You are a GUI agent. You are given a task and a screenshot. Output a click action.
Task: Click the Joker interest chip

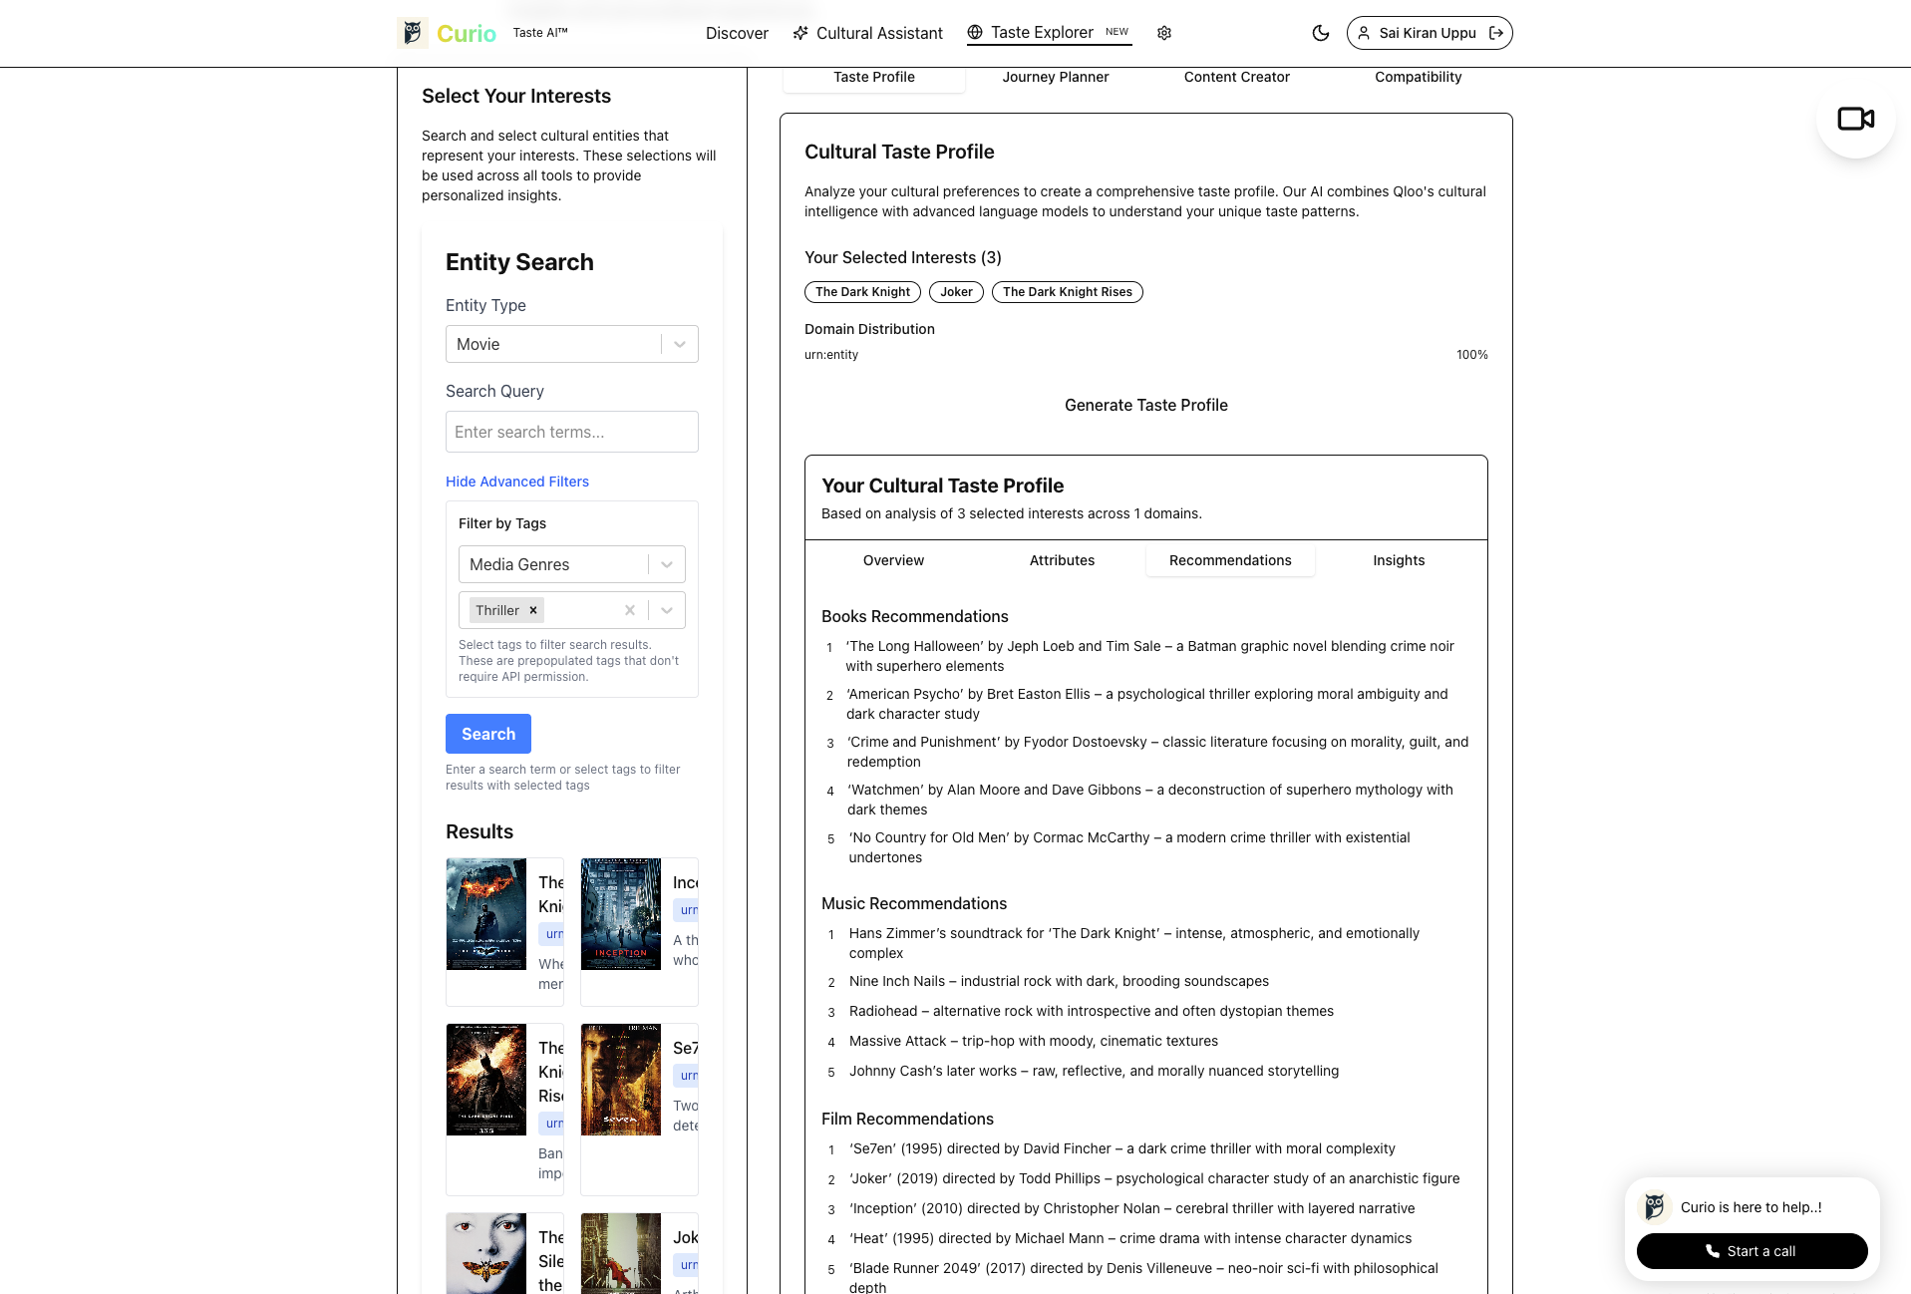pos(956,292)
